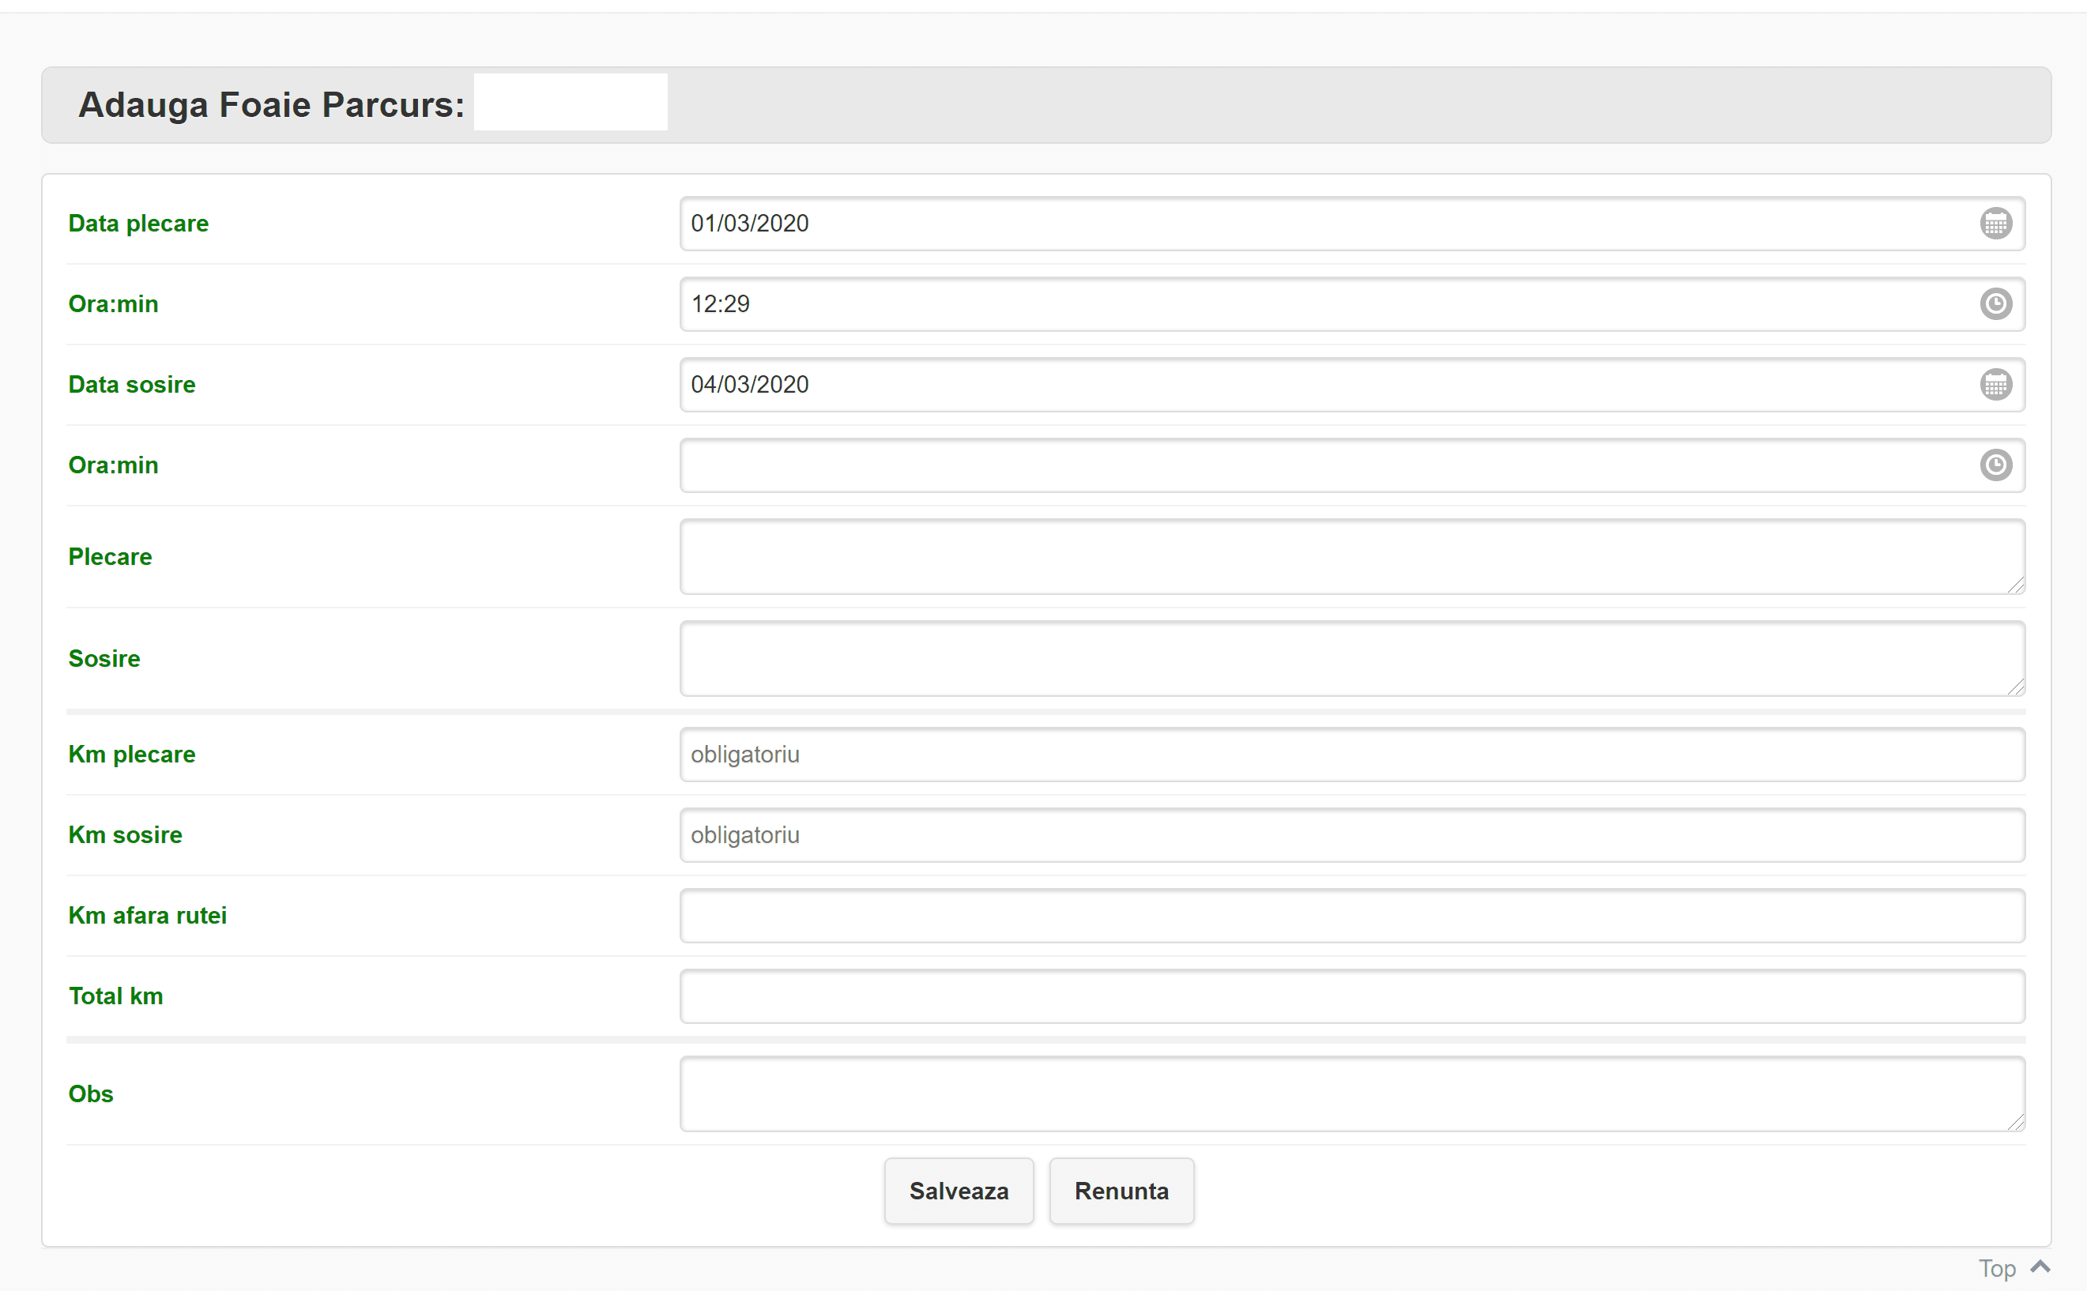Click the Top arrow chevron icon

point(2040,1267)
